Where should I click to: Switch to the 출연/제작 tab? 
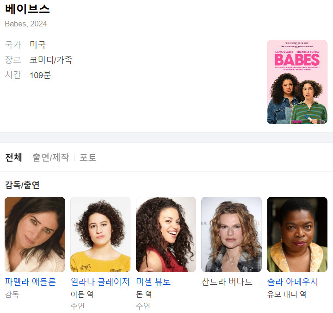pyautogui.click(x=50, y=157)
